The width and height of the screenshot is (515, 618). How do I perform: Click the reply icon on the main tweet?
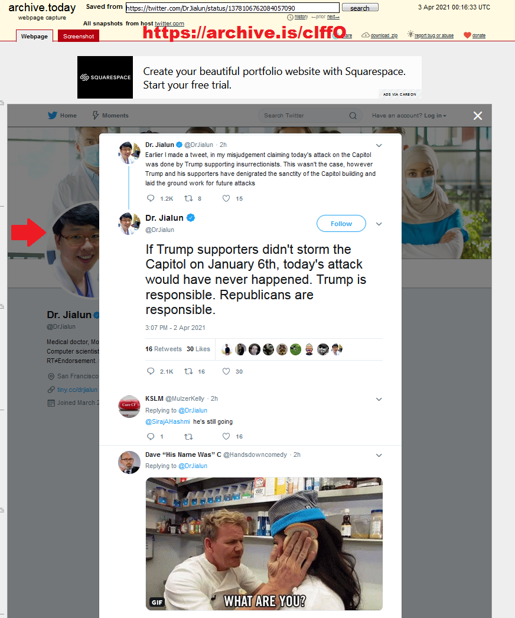click(x=151, y=371)
